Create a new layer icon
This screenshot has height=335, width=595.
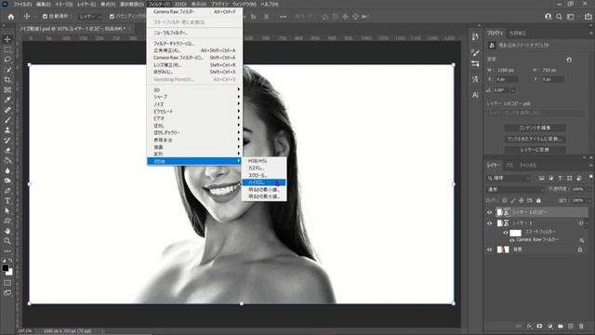tap(570, 326)
